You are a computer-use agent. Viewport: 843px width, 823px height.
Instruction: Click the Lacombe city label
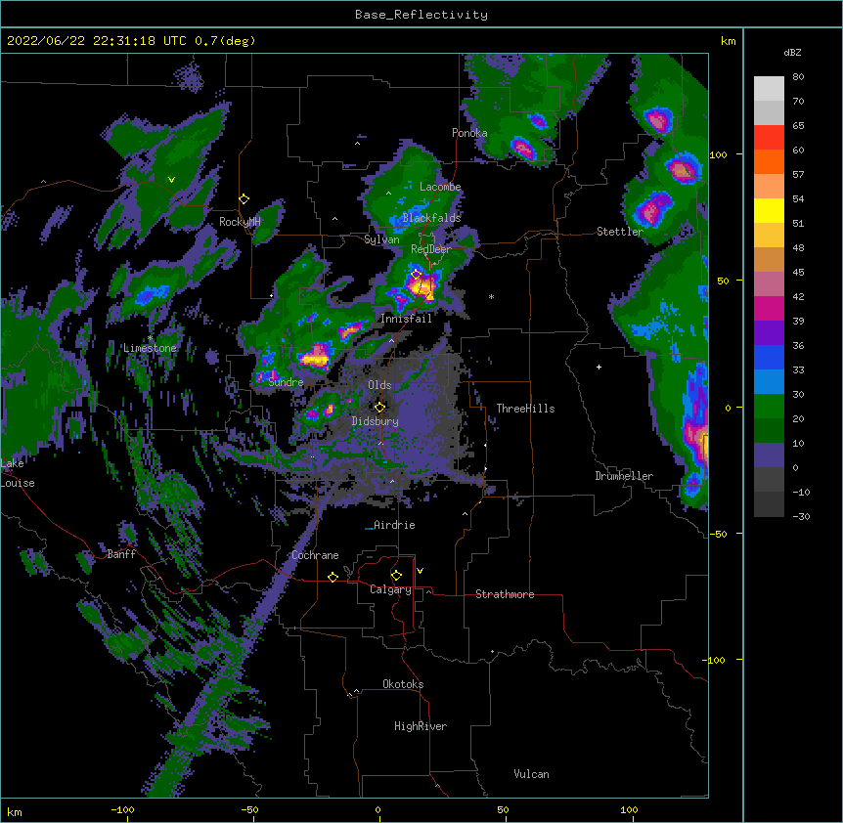tap(440, 187)
